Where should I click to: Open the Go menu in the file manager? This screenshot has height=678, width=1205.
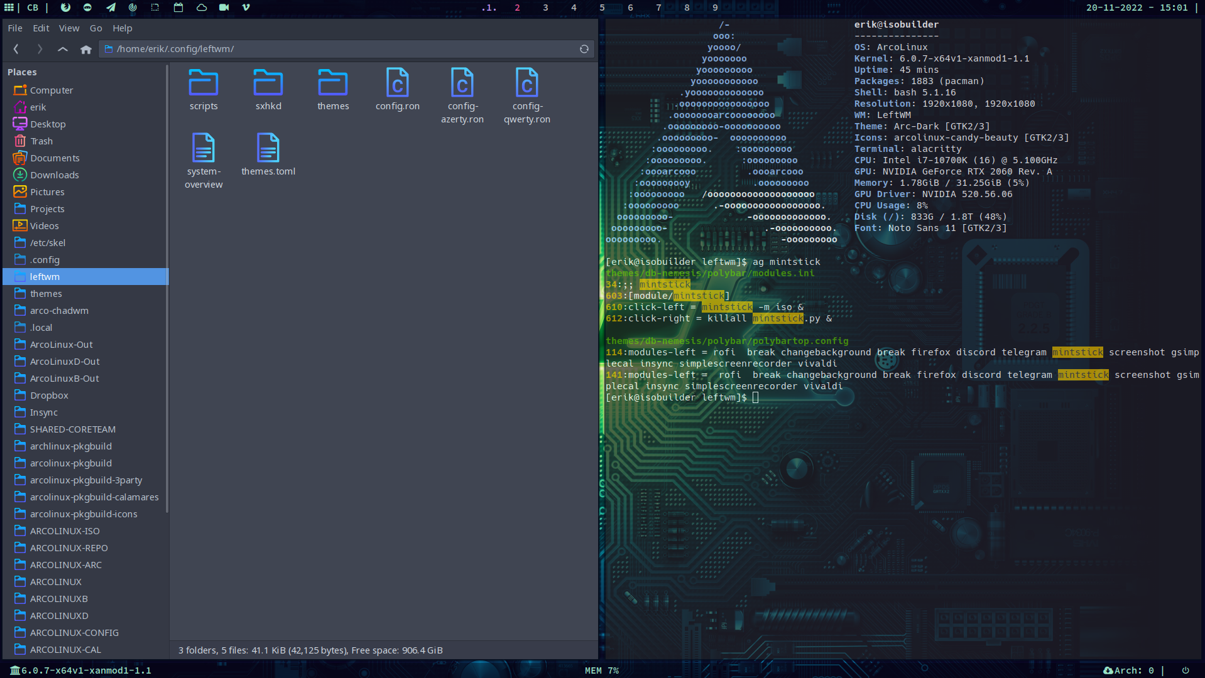click(x=95, y=28)
